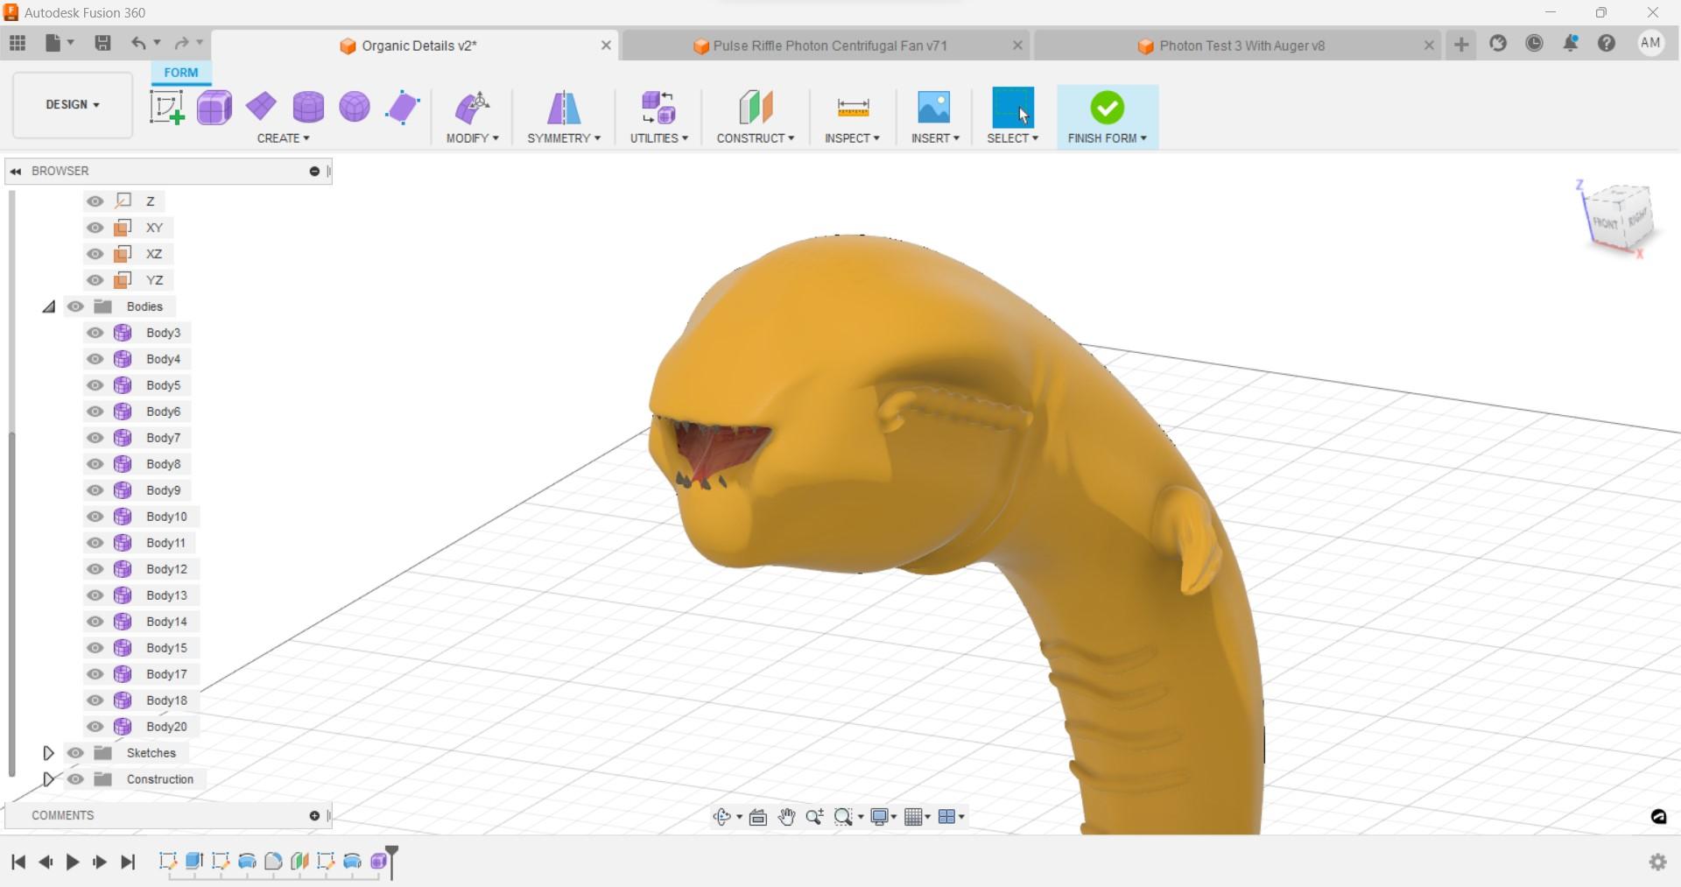This screenshot has width=1681, height=887.
Task: Play the design timeline
Action: point(73,862)
